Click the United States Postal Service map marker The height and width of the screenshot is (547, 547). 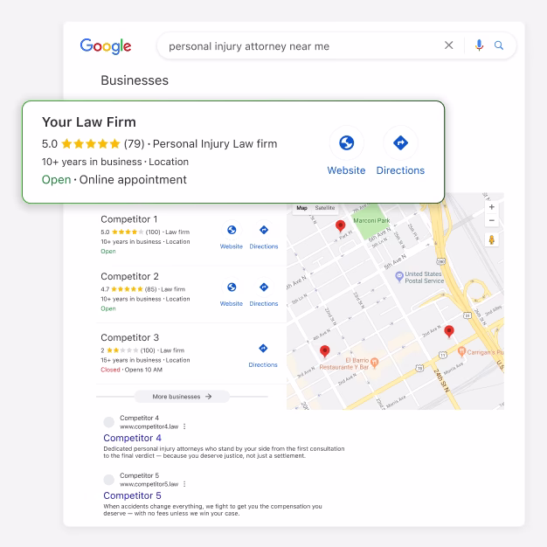click(399, 277)
